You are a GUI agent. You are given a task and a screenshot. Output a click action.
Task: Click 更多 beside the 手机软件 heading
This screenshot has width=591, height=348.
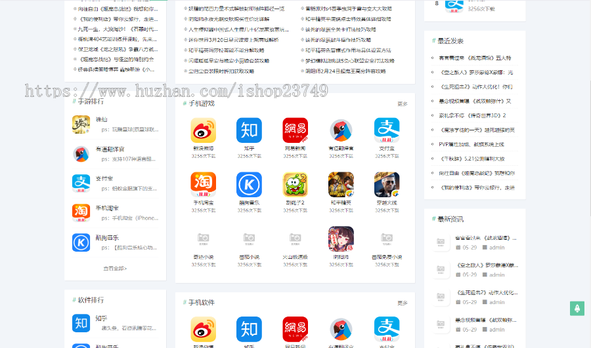coord(402,303)
